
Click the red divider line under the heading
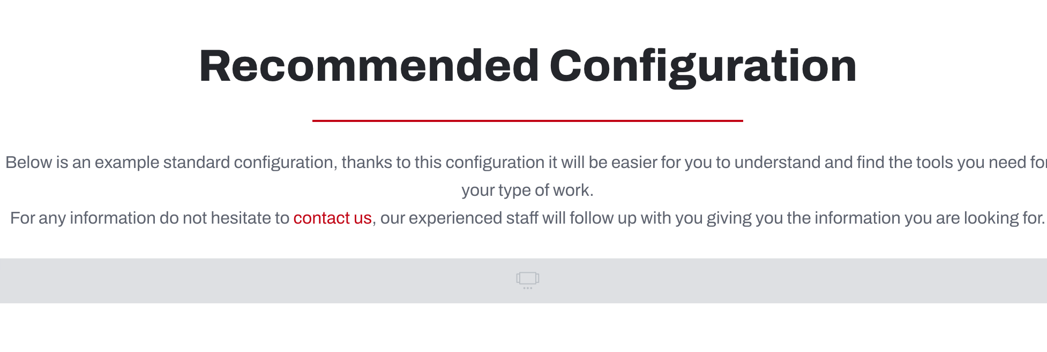point(527,121)
